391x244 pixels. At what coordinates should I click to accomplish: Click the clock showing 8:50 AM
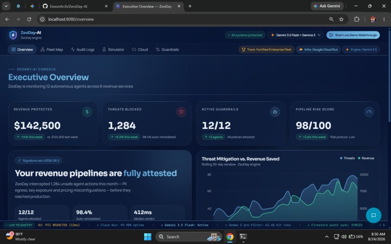tap(376, 237)
